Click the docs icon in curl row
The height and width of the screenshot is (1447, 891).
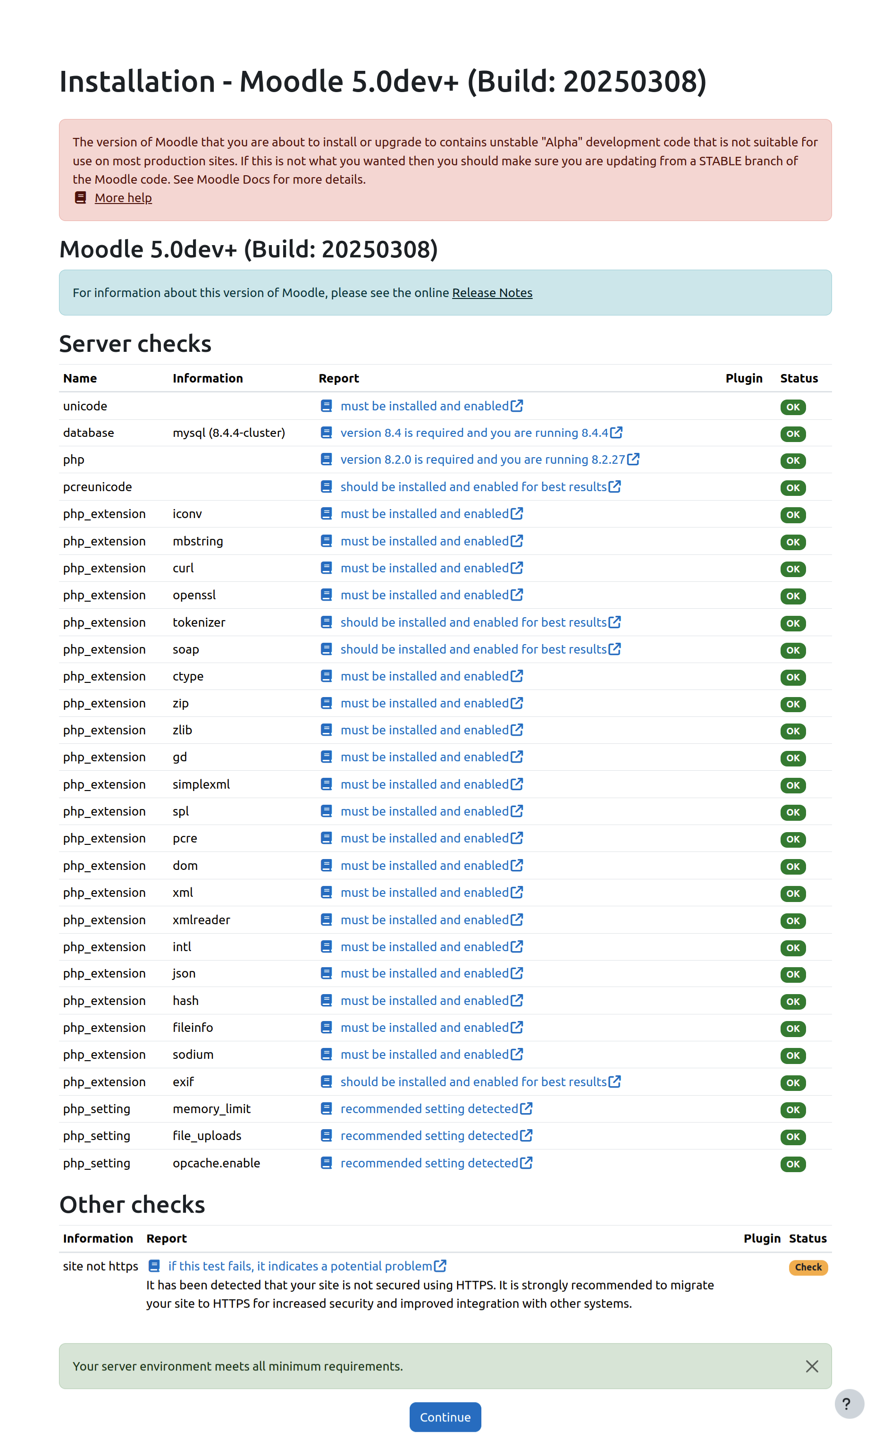tap(326, 568)
